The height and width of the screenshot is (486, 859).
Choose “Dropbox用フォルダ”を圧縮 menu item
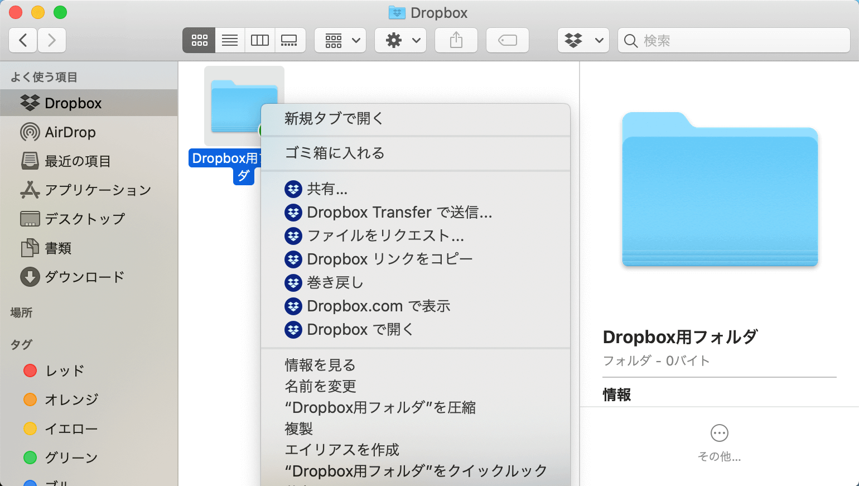(x=416, y=407)
